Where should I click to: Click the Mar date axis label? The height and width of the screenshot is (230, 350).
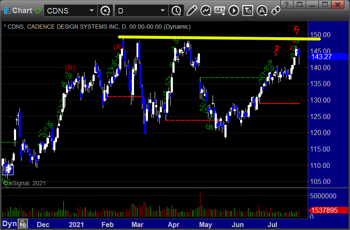pyautogui.click(x=137, y=225)
